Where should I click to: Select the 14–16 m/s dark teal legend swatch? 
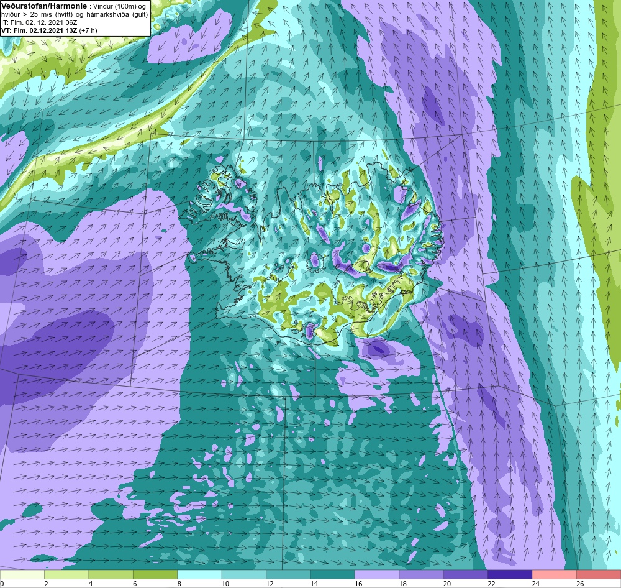[x=333, y=574]
